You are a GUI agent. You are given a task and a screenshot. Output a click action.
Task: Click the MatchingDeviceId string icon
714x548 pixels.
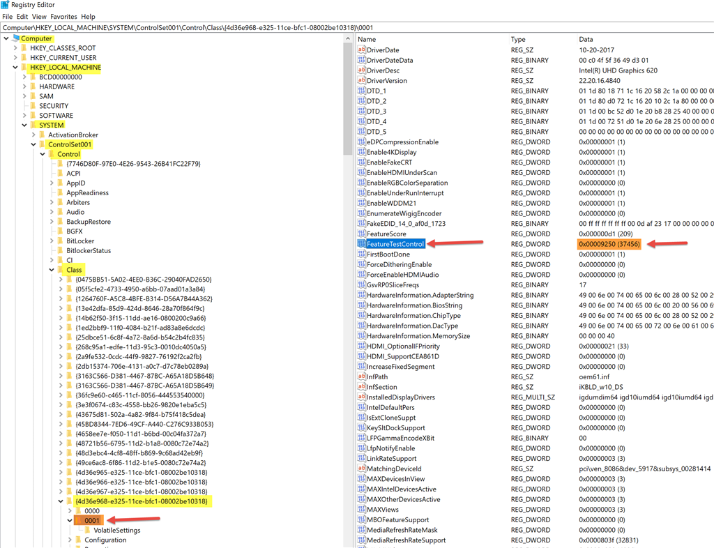click(x=362, y=469)
